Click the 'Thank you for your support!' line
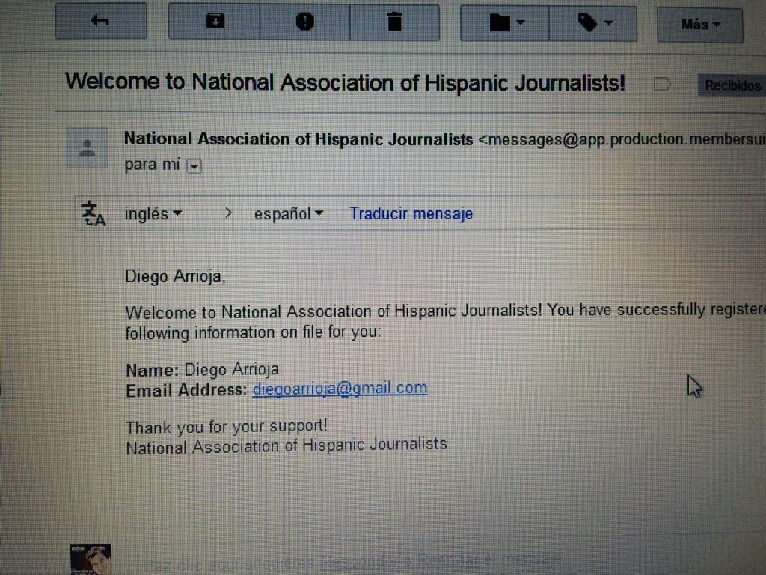The height and width of the screenshot is (575, 766). 226,426
